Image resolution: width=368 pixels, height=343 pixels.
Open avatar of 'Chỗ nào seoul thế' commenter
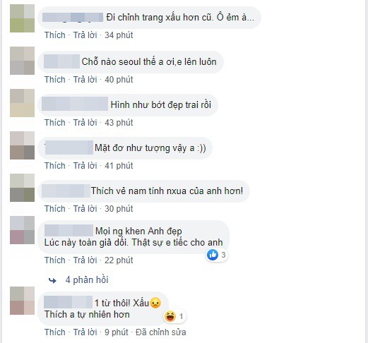pos(22,61)
